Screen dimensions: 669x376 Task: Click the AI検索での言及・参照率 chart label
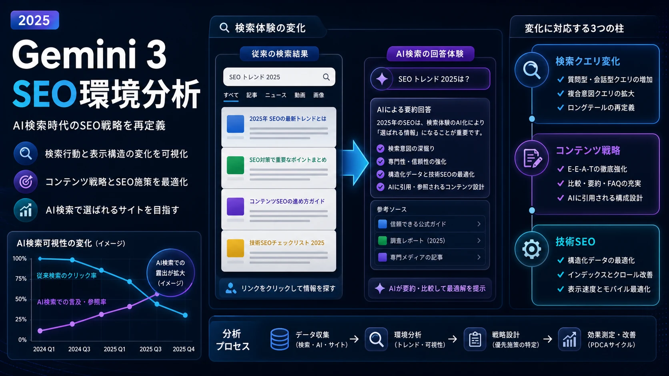(x=72, y=302)
